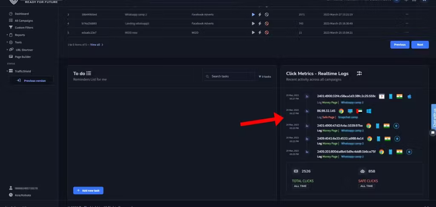Click the Reports clipboard icon

11,35
